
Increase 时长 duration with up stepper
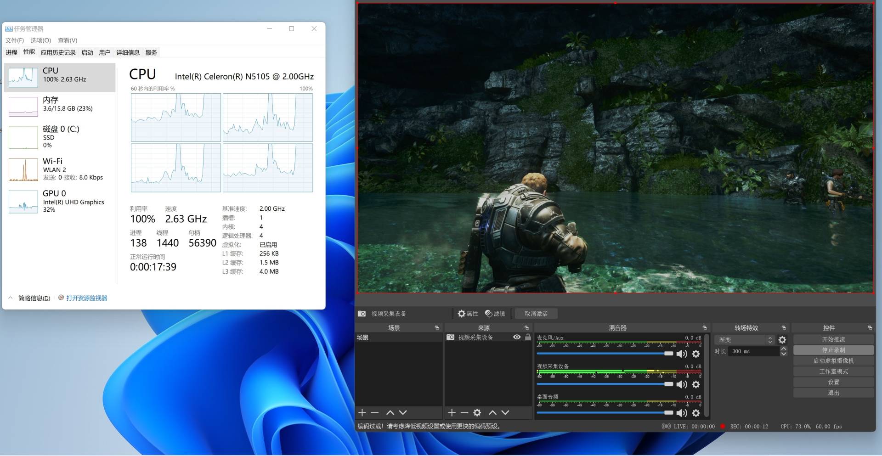click(x=784, y=349)
